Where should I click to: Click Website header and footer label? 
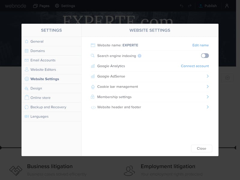pos(119,107)
